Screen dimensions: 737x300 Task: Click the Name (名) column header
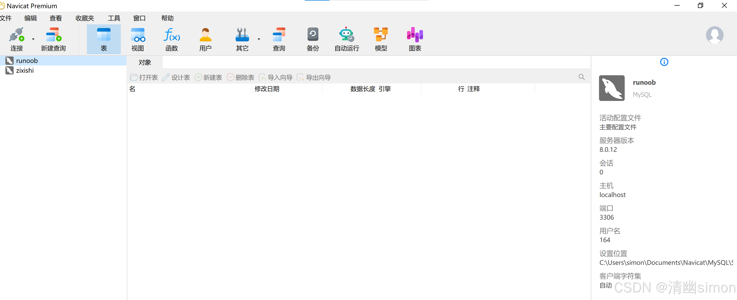[190, 89]
